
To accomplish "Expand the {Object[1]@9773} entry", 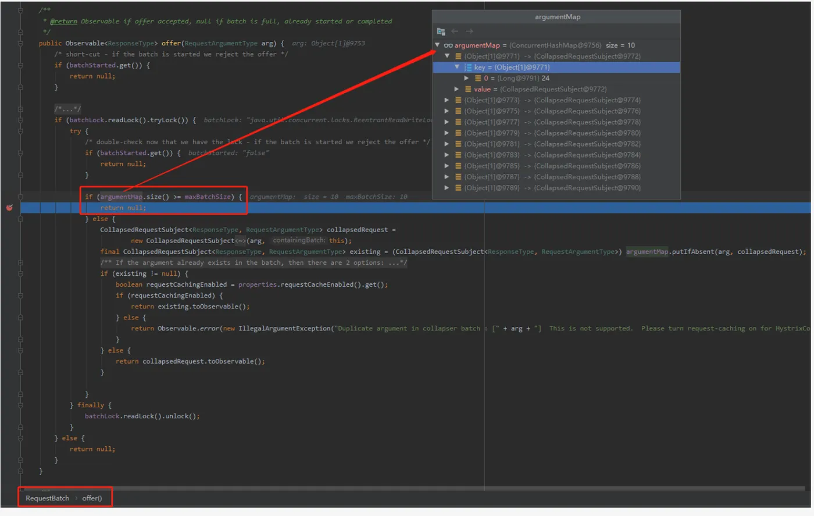I will 447,100.
